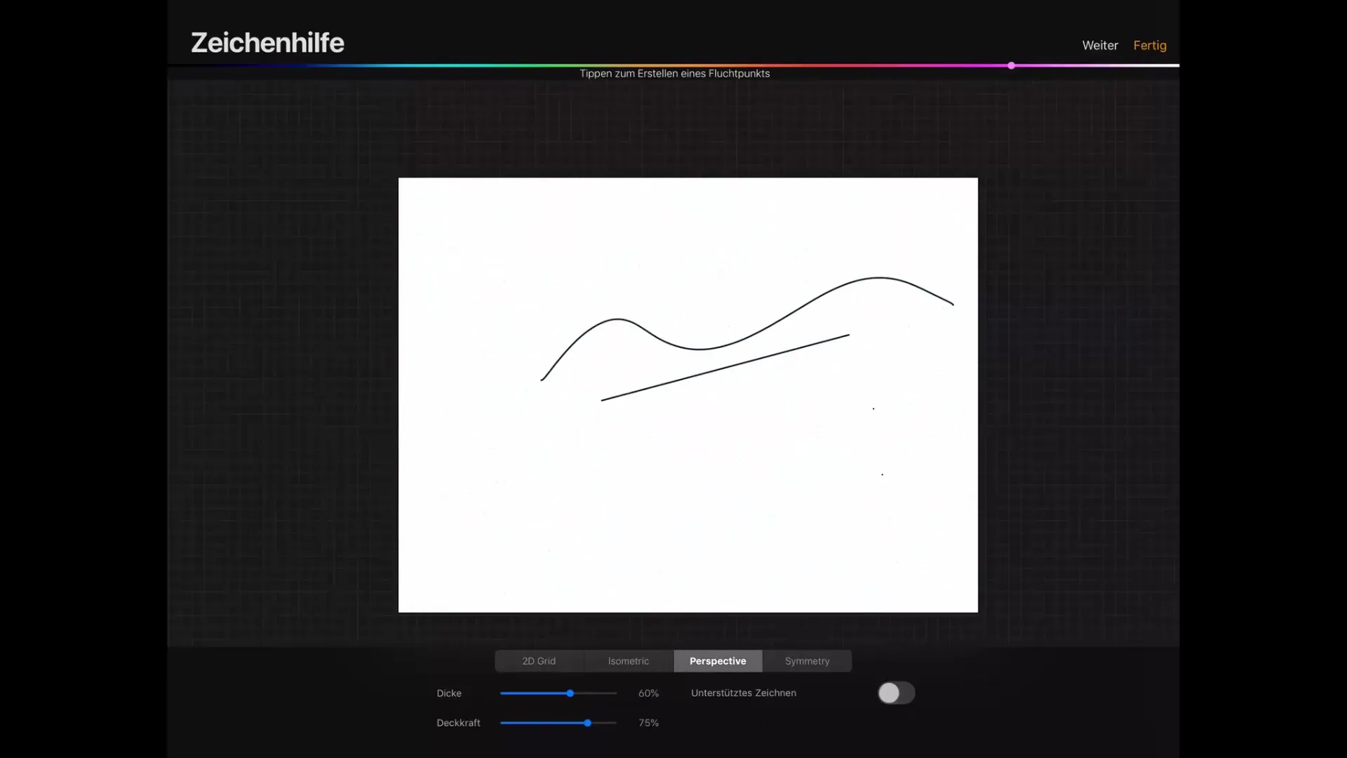Screen dimensions: 1347x758
Task: Click the Deckkraft label
Action: click(458, 723)
